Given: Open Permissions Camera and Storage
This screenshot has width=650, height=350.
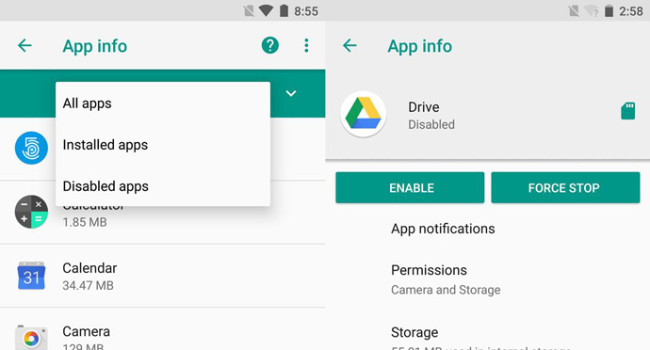Looking at the screenshot, I should tap(488, 279).
